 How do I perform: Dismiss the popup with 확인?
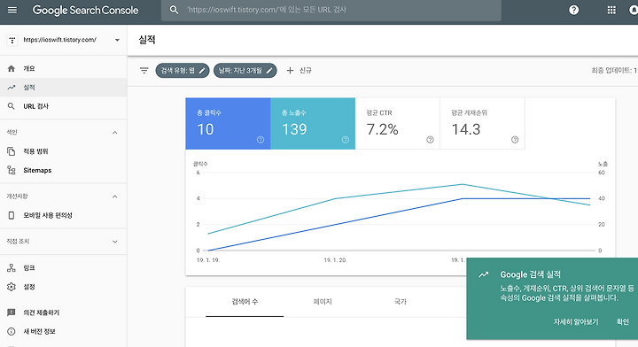623,322
